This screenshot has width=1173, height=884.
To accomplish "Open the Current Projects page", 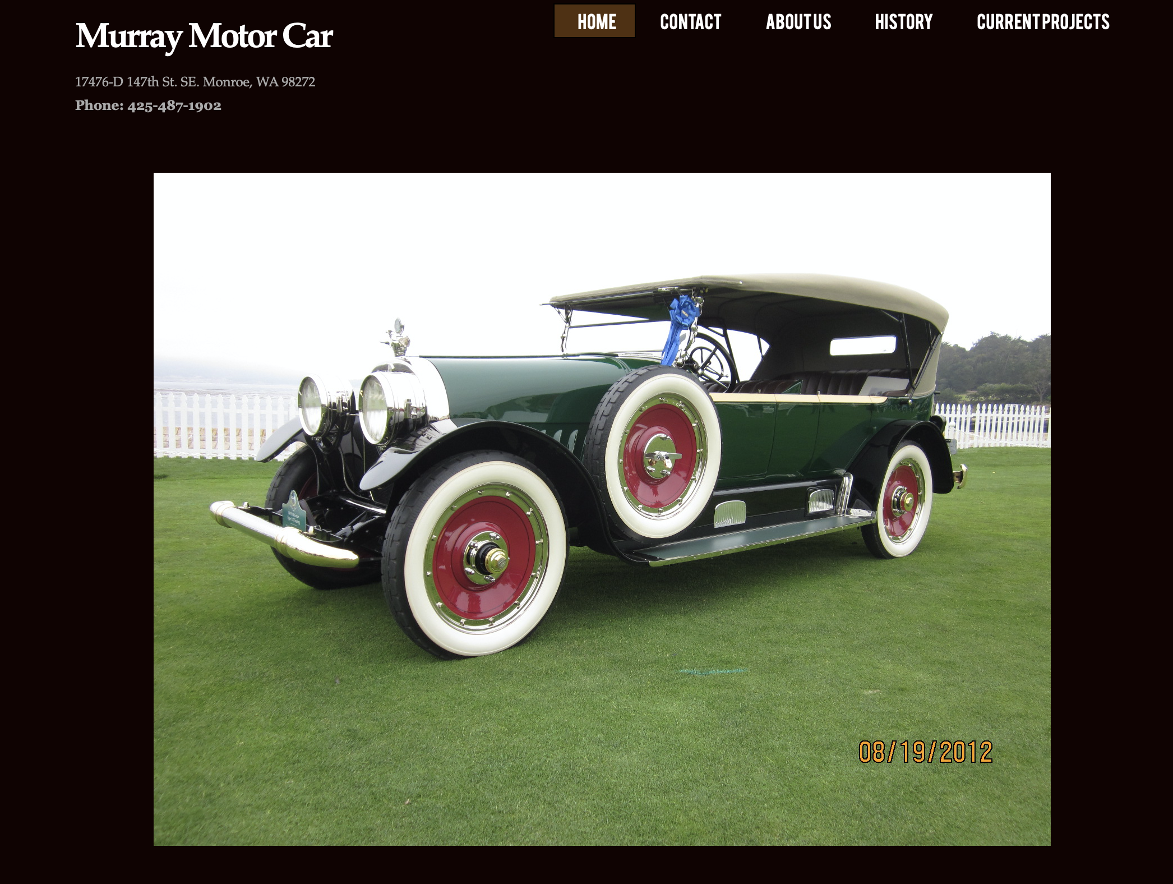I will (1043, 22).
